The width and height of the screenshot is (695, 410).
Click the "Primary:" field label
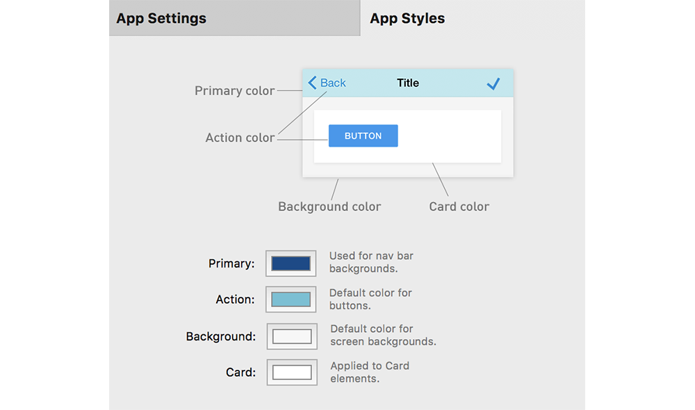231,263
